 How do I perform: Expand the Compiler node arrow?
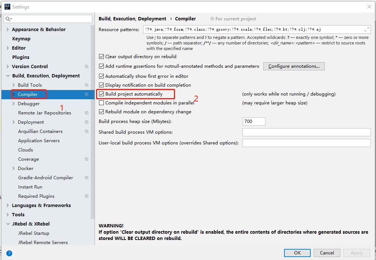(14, 94)
